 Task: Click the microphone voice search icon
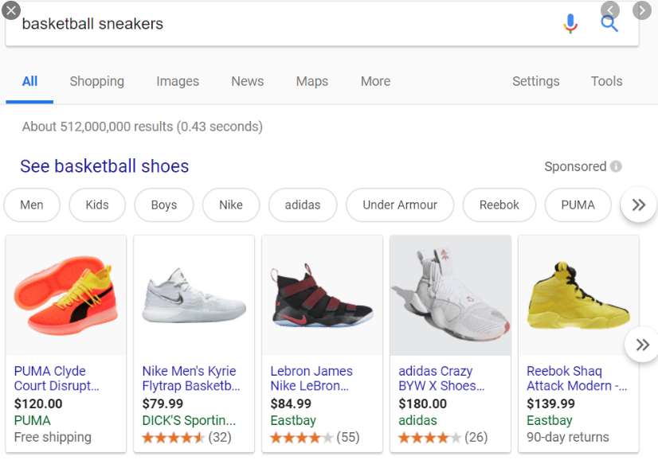point(570,24)
